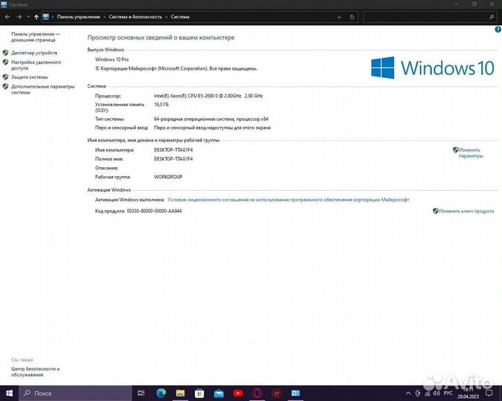Screen dimensions: 502x401
Task: Open recent locations dropdown arrow
Action: [28, 17]
